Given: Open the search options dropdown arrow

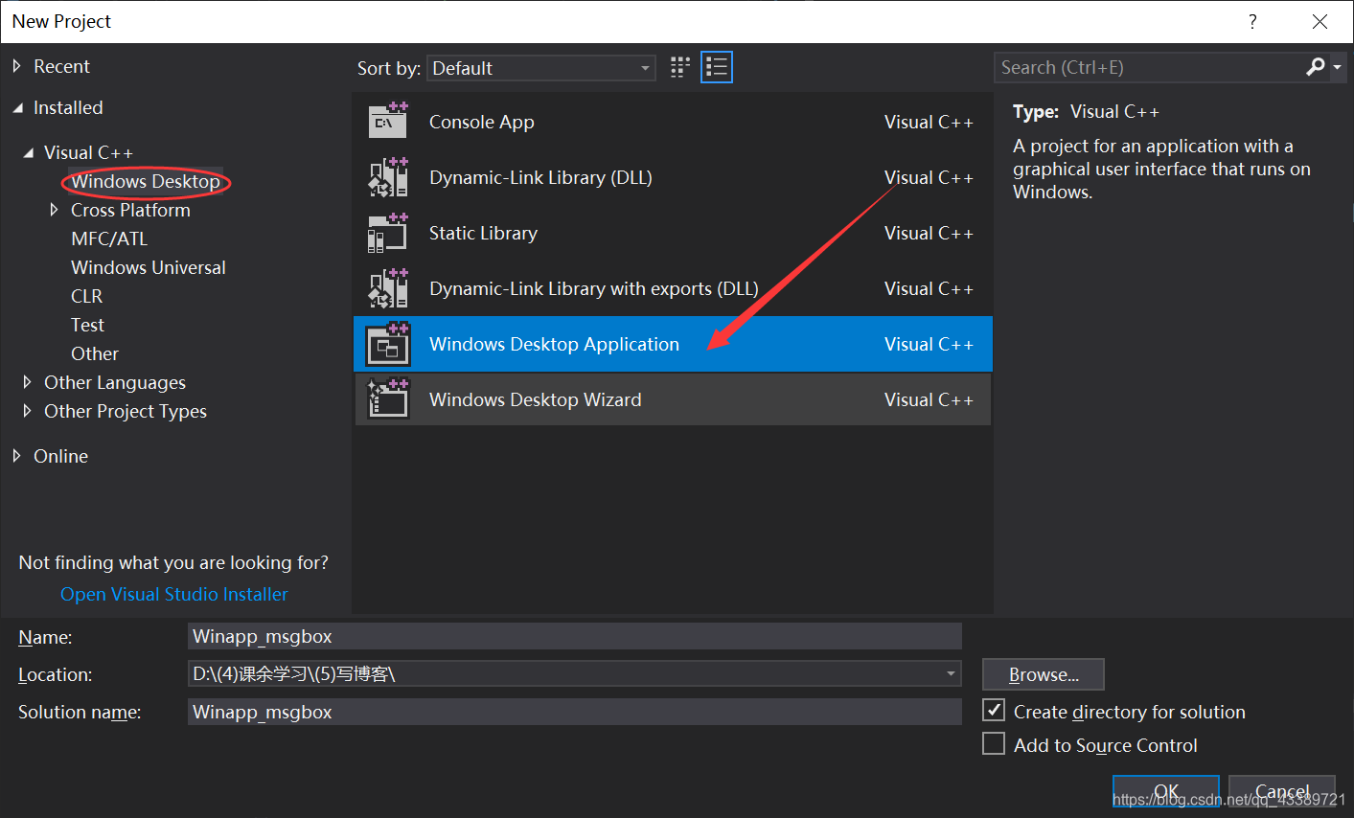Looking at the screenshot, I should coord(1338,68).
